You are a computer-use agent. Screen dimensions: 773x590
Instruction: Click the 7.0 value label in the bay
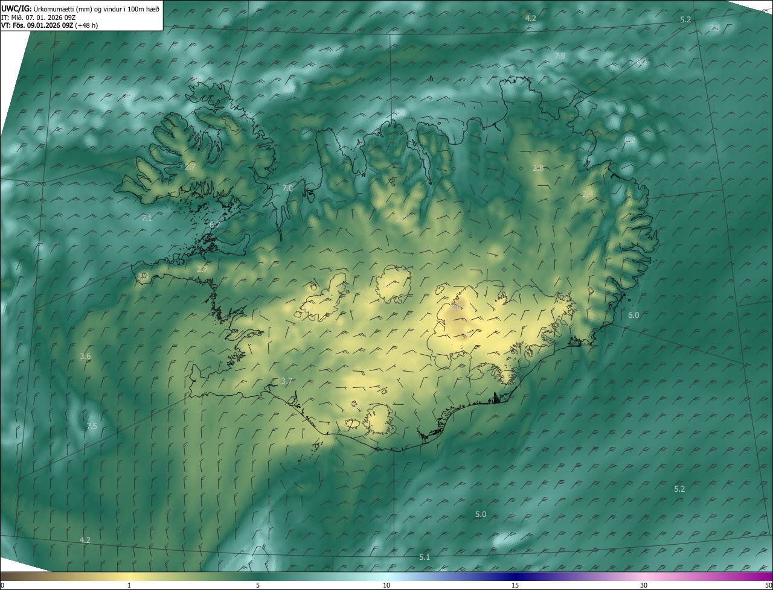[x=287, y=188]
